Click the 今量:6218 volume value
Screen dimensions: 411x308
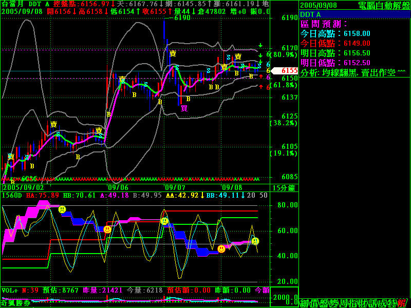click(145, 291)
